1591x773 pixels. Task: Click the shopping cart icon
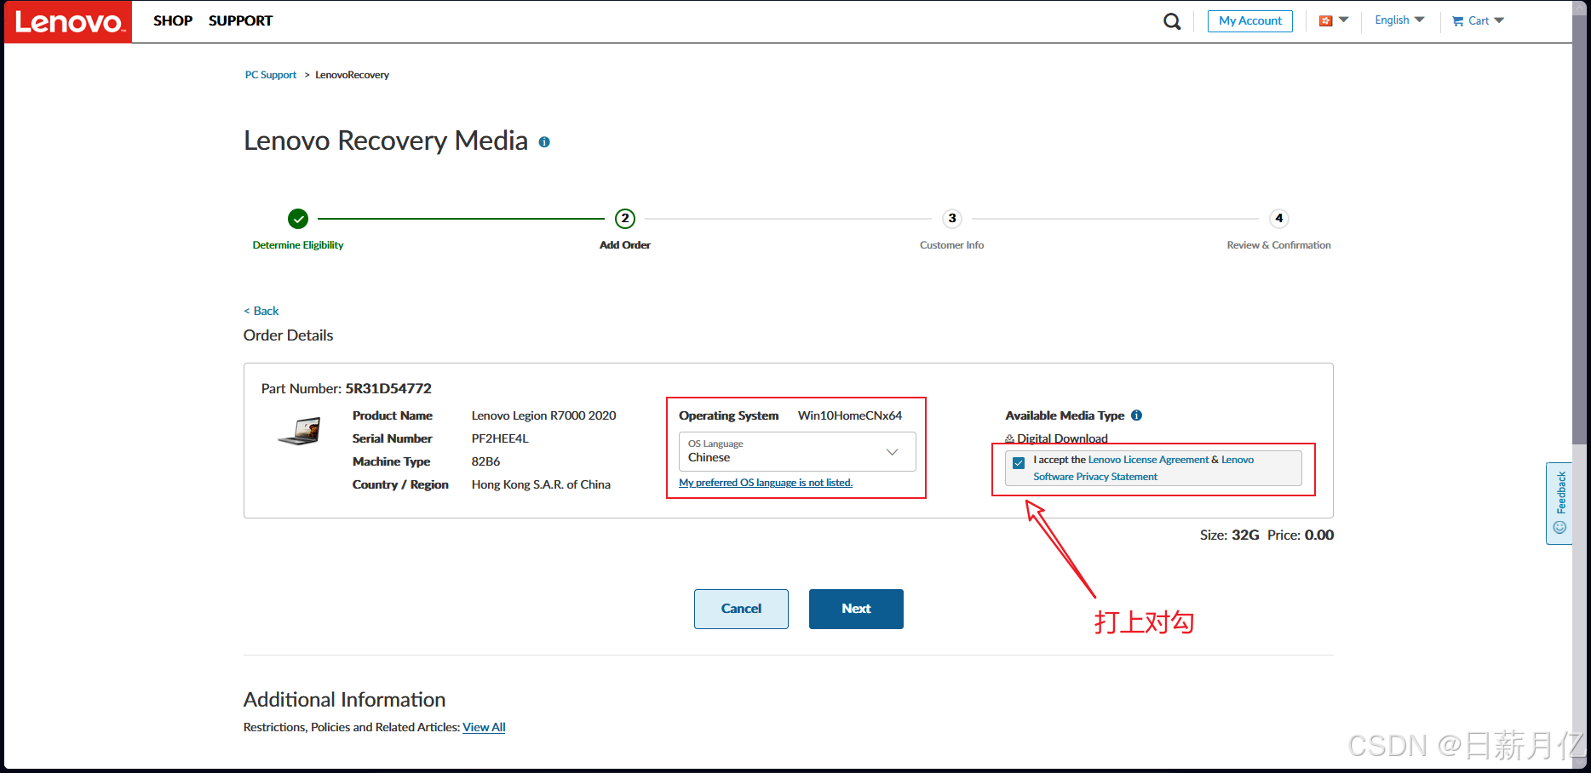tap(1457, 21)
